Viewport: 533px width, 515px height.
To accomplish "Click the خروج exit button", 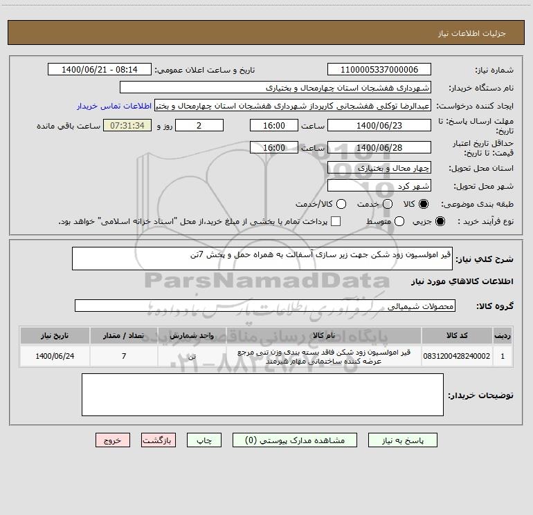I will [113, 440].
